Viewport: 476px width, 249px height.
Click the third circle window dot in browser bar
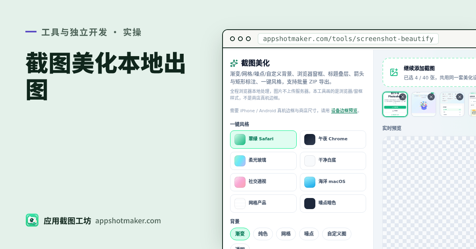pyautogui.click(x=248, y=39)
